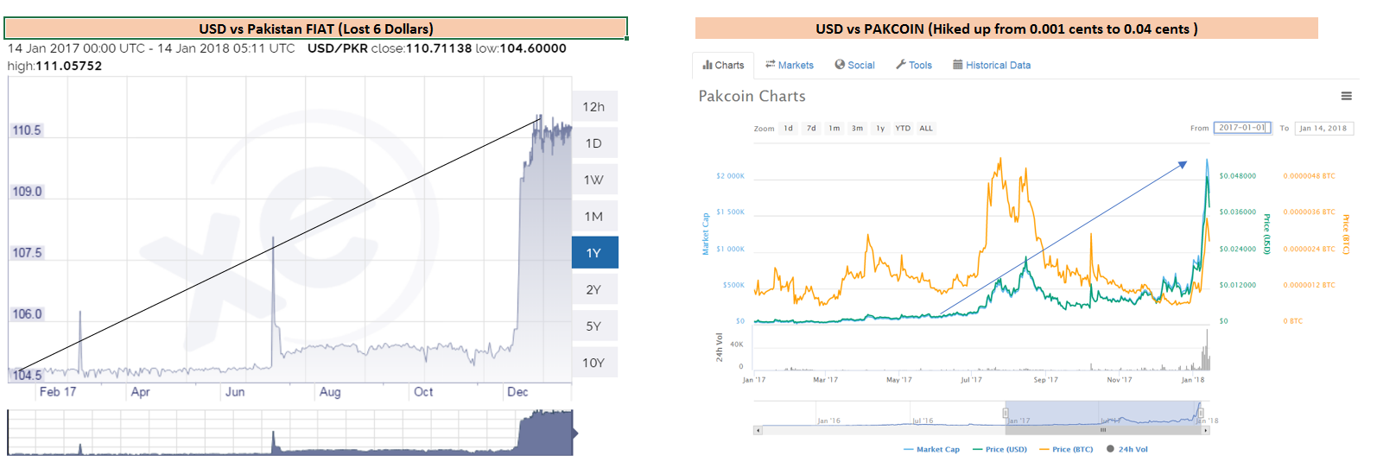Open the Tools tab
Image resolution: width=1377 pixels, height=468 pixels.
click(x=914, y=65)
